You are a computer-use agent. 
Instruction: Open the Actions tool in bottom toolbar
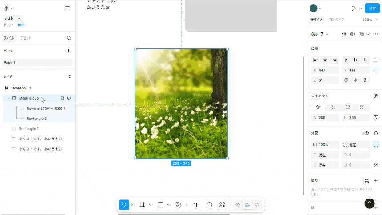coord(222,205)
